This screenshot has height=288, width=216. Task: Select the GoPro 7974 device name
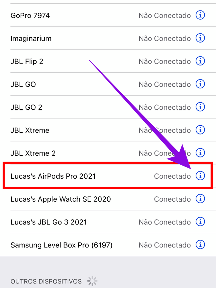pos(30,15)
